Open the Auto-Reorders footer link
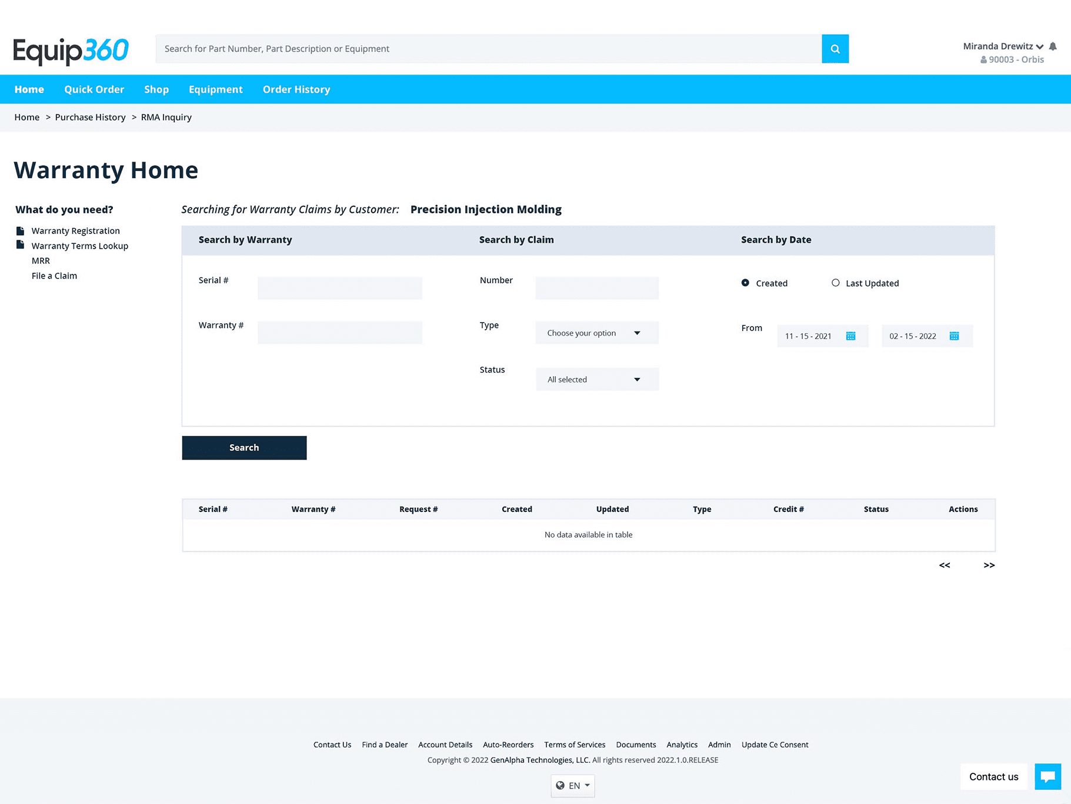The image size is (1071, 804). (x=508, y=745)
